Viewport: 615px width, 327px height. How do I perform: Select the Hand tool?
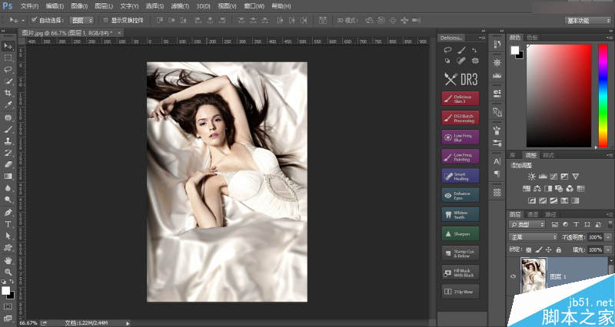click(x=8, y=260)
